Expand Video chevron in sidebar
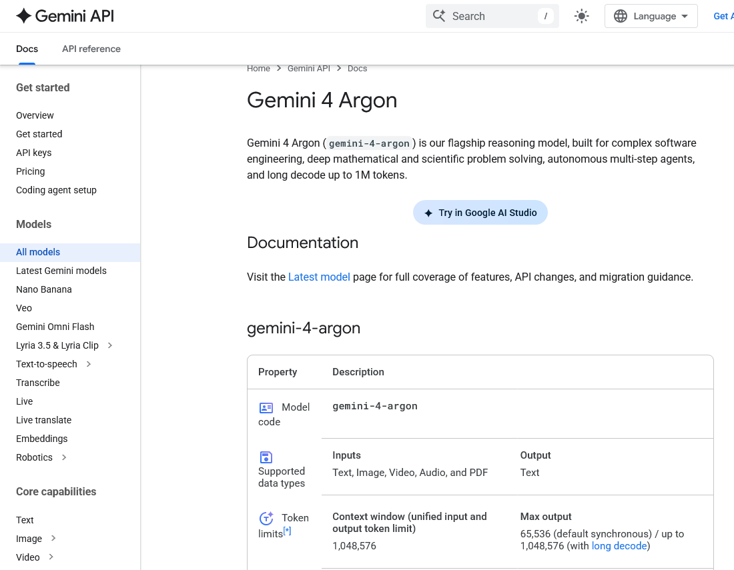This screenshot has height=570, width=734. [51, 557]
